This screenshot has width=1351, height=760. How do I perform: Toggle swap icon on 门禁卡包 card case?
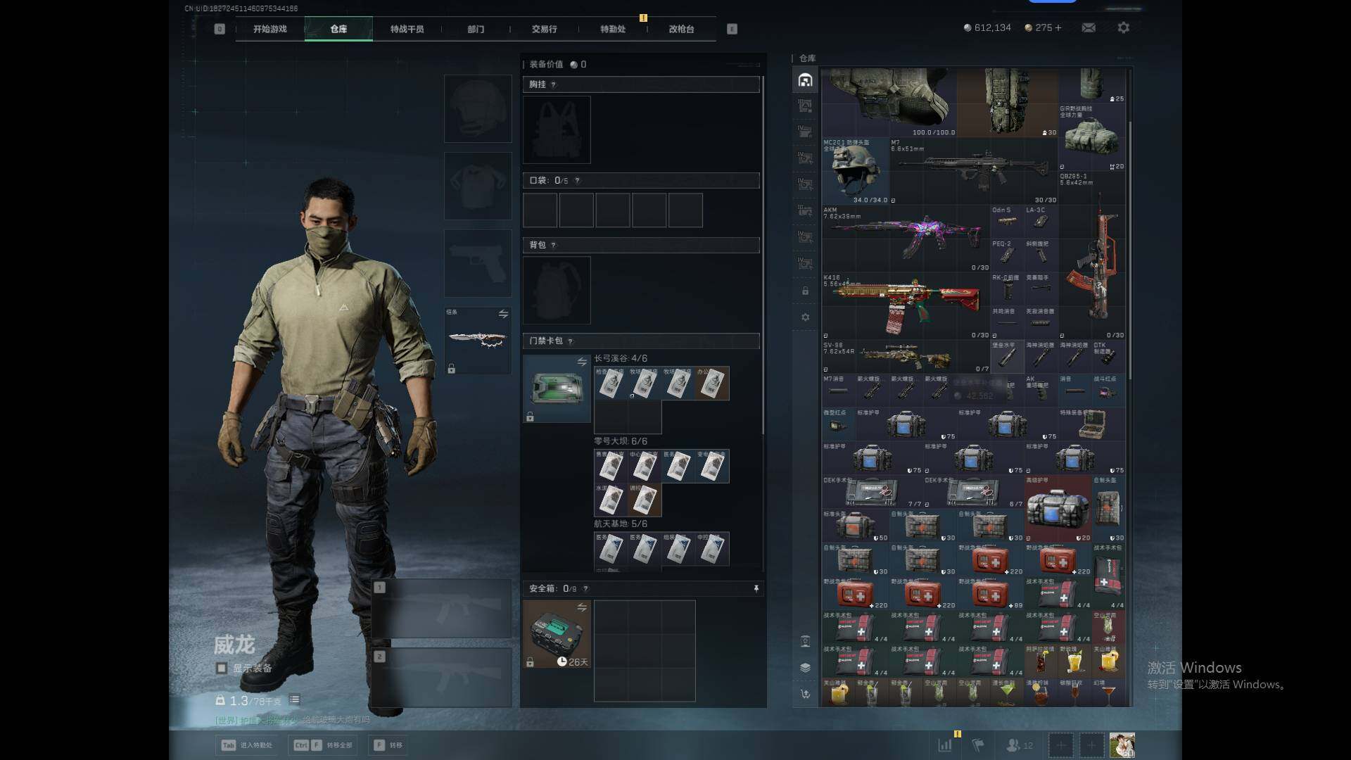tap(582, 362)
